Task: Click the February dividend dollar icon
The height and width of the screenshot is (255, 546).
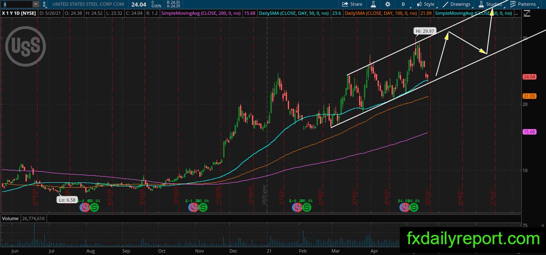Action: [307, 208]
